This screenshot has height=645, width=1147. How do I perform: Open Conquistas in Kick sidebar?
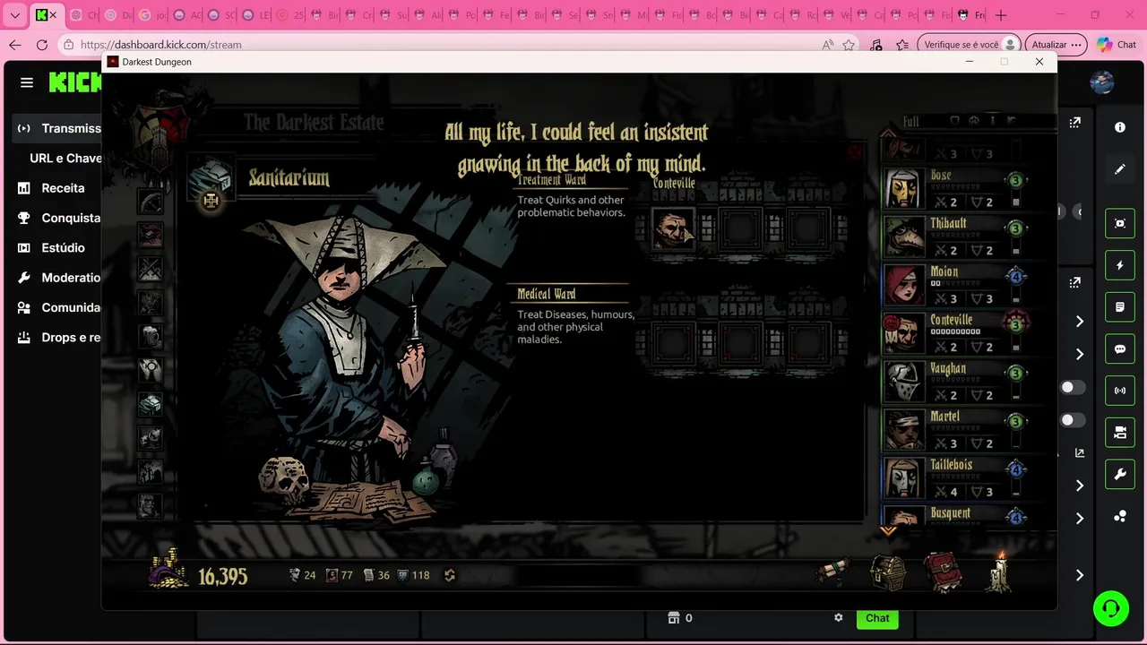(58, 218)
